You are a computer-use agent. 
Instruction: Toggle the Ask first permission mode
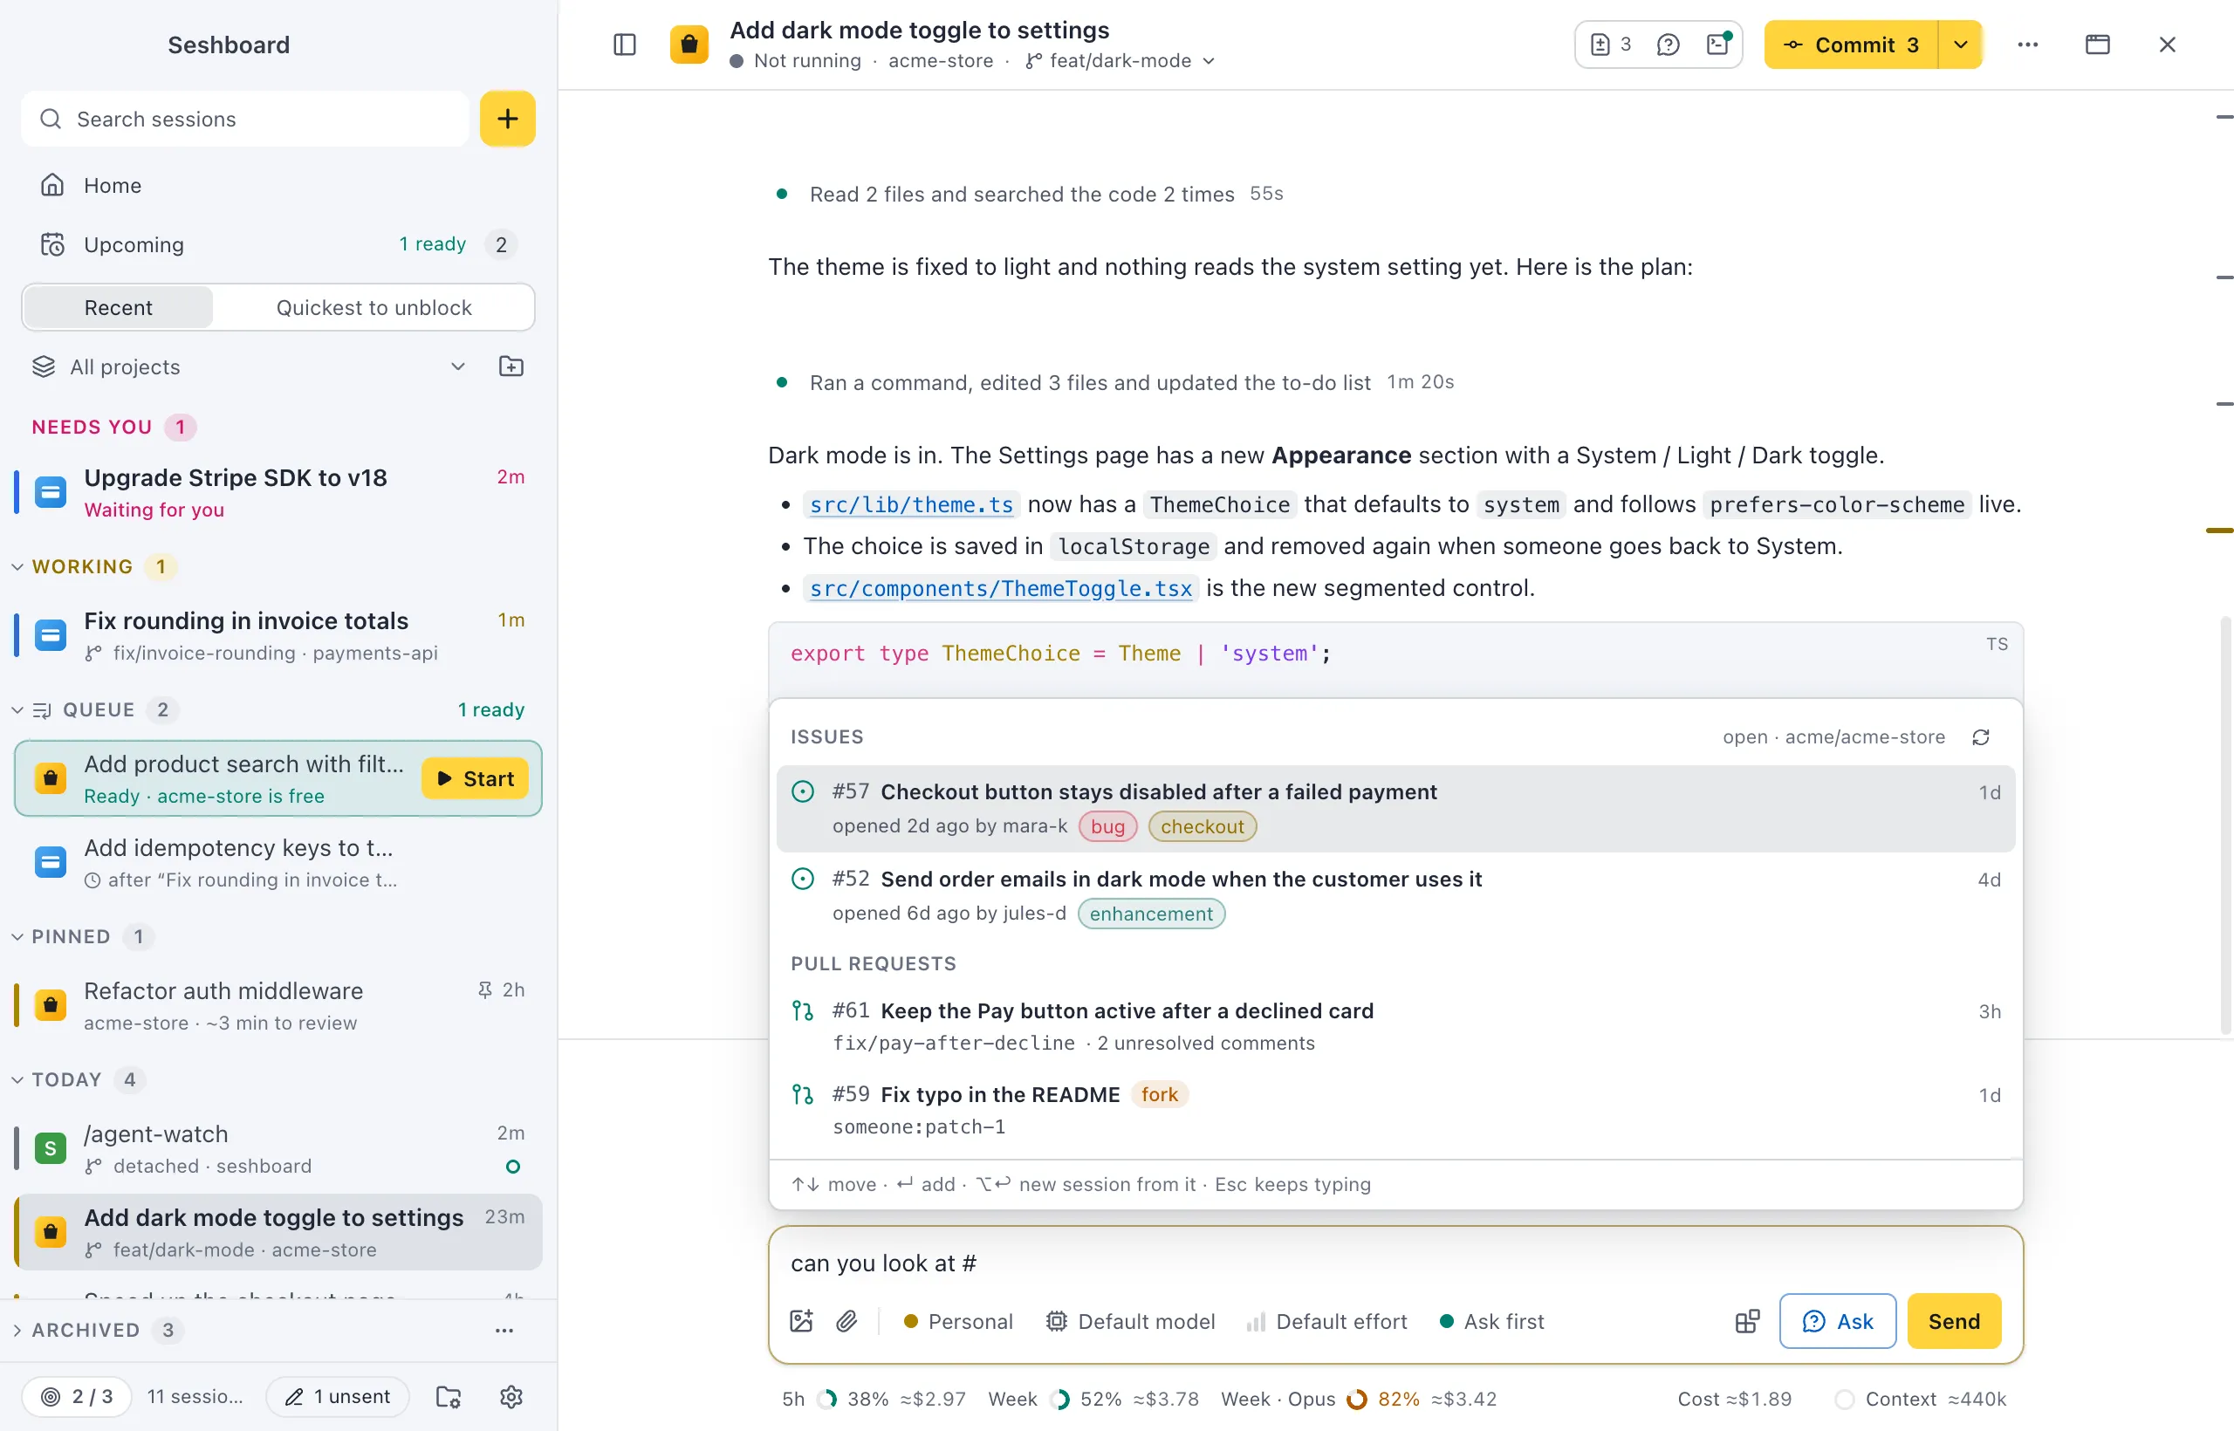point(1491,1321)
